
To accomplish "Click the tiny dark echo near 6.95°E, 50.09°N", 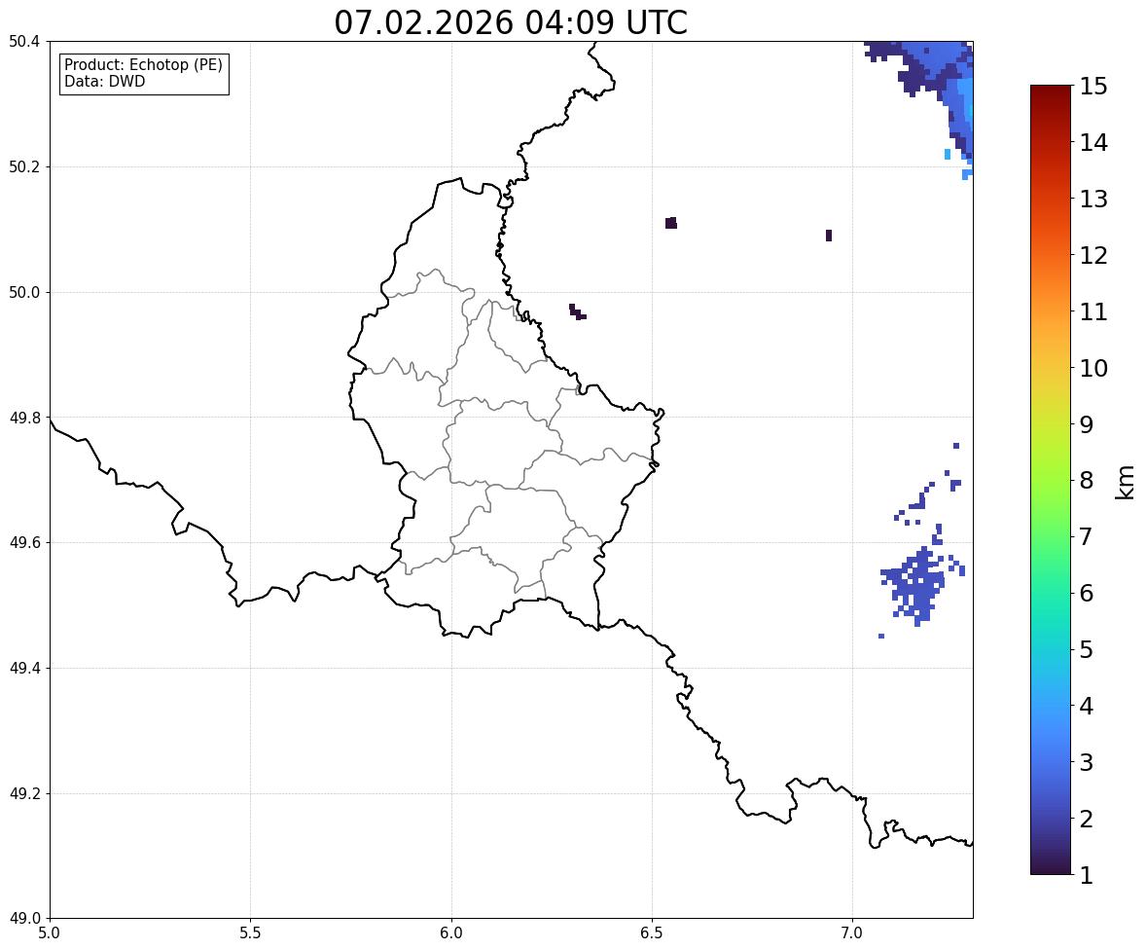I will tap(829, 236).
